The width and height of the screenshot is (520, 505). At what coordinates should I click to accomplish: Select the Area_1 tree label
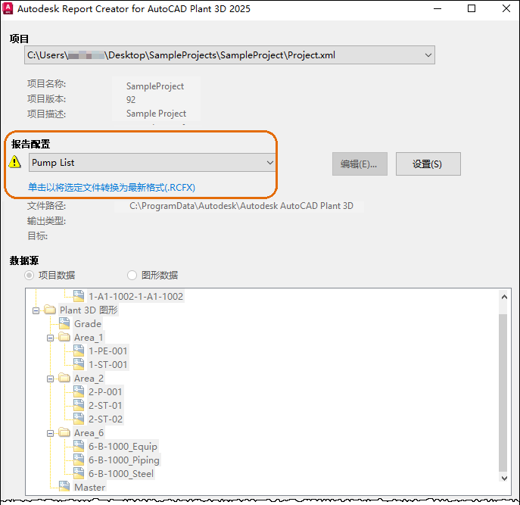point(89,337)
